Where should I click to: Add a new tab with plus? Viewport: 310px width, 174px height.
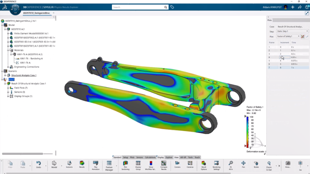[x=53, y=13]
